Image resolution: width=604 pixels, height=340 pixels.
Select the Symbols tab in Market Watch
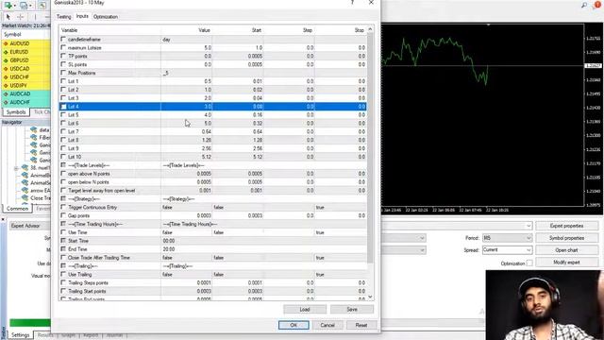coord(16,112)
